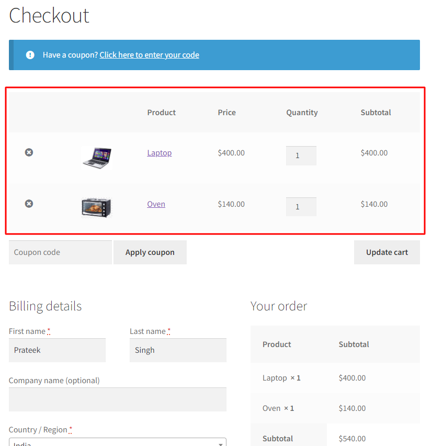This screenshot has width=432, height=446.
Task: Open the Country / Region dropdown
Action: click(118, 442)
